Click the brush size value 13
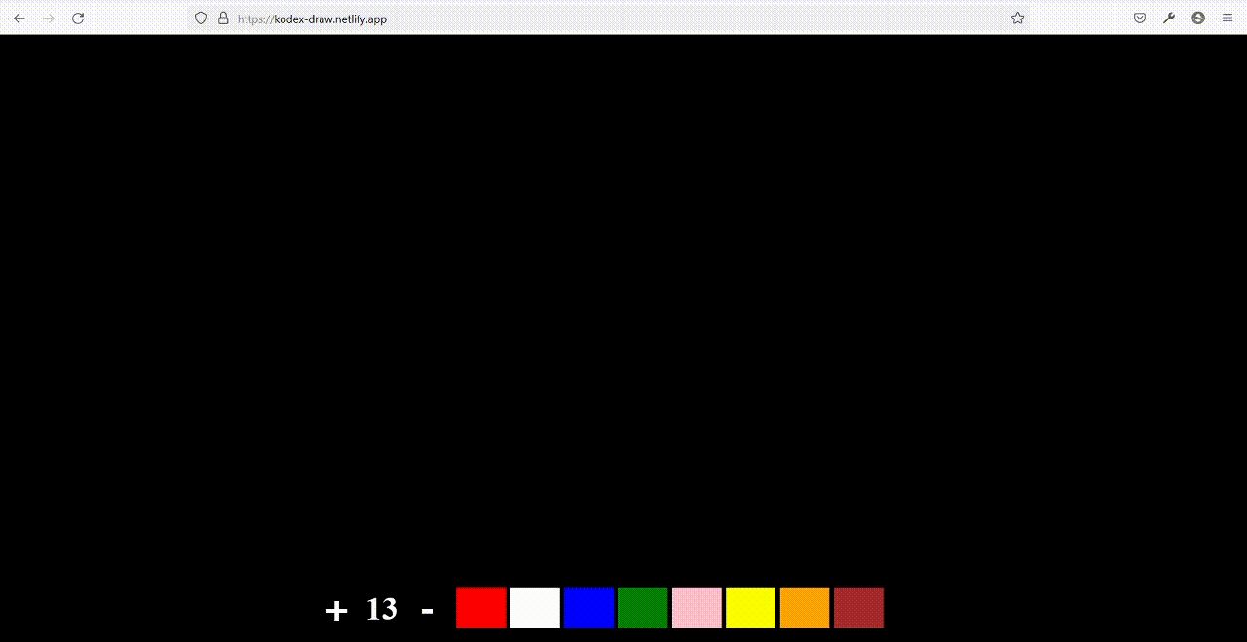Image resolution: width=1247 pixels, height=642 pixels. pyautogui.click(x=382, y=610)
